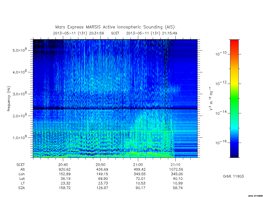Click the Lon row header
This screenshot has width=263, height=197.
tap(22, 174)
